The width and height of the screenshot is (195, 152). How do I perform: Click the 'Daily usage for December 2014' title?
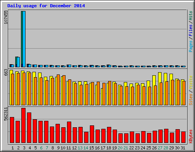[46, 6]
